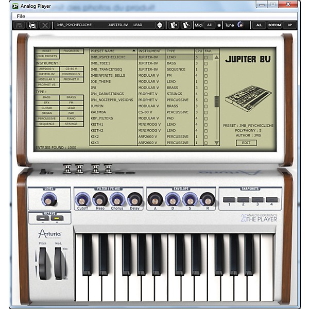The image size is (309, 309).
Task: Sort by FAV. column header
Action: pyautogui.click(x=212, y=51)
